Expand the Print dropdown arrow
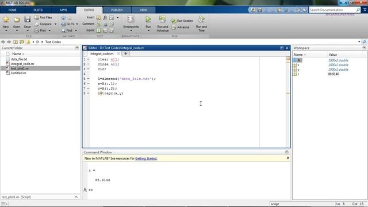 point(49,30)
